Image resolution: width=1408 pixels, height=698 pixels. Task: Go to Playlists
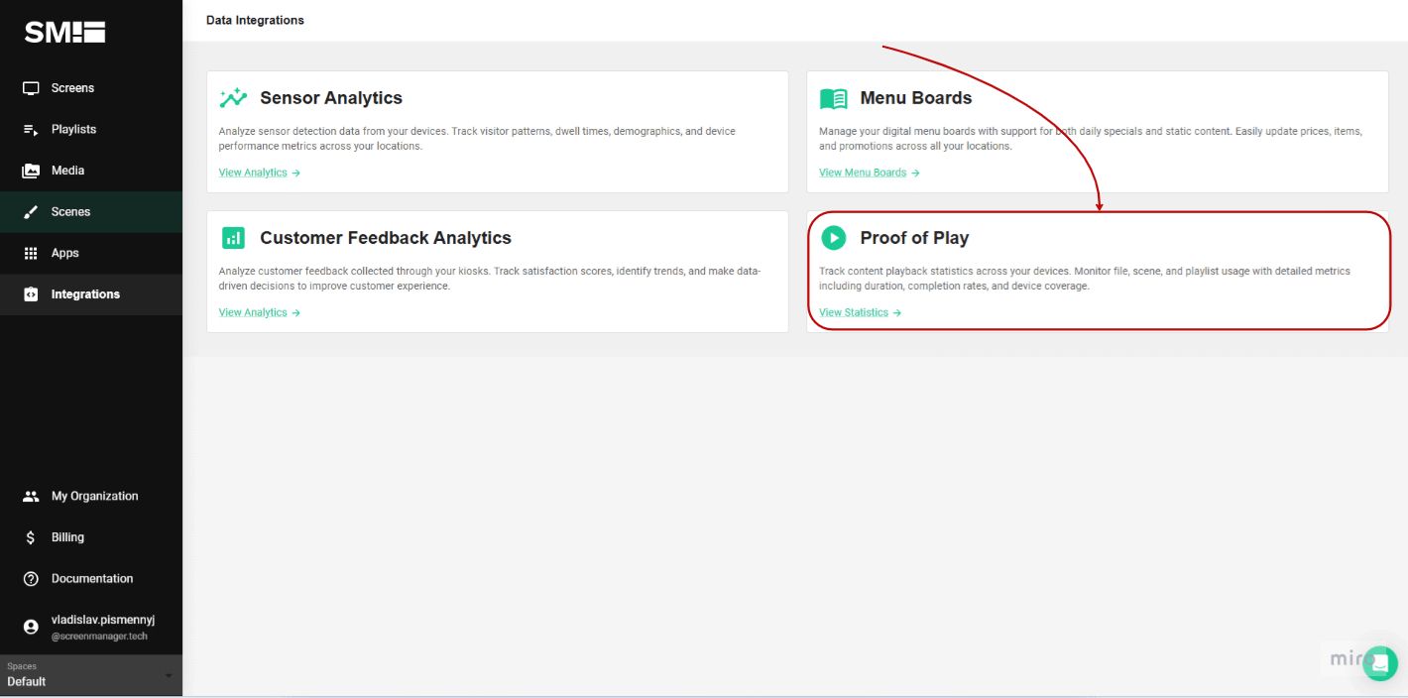pos(91,130)
